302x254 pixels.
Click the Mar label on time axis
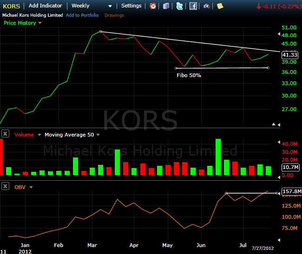point(92,245)
